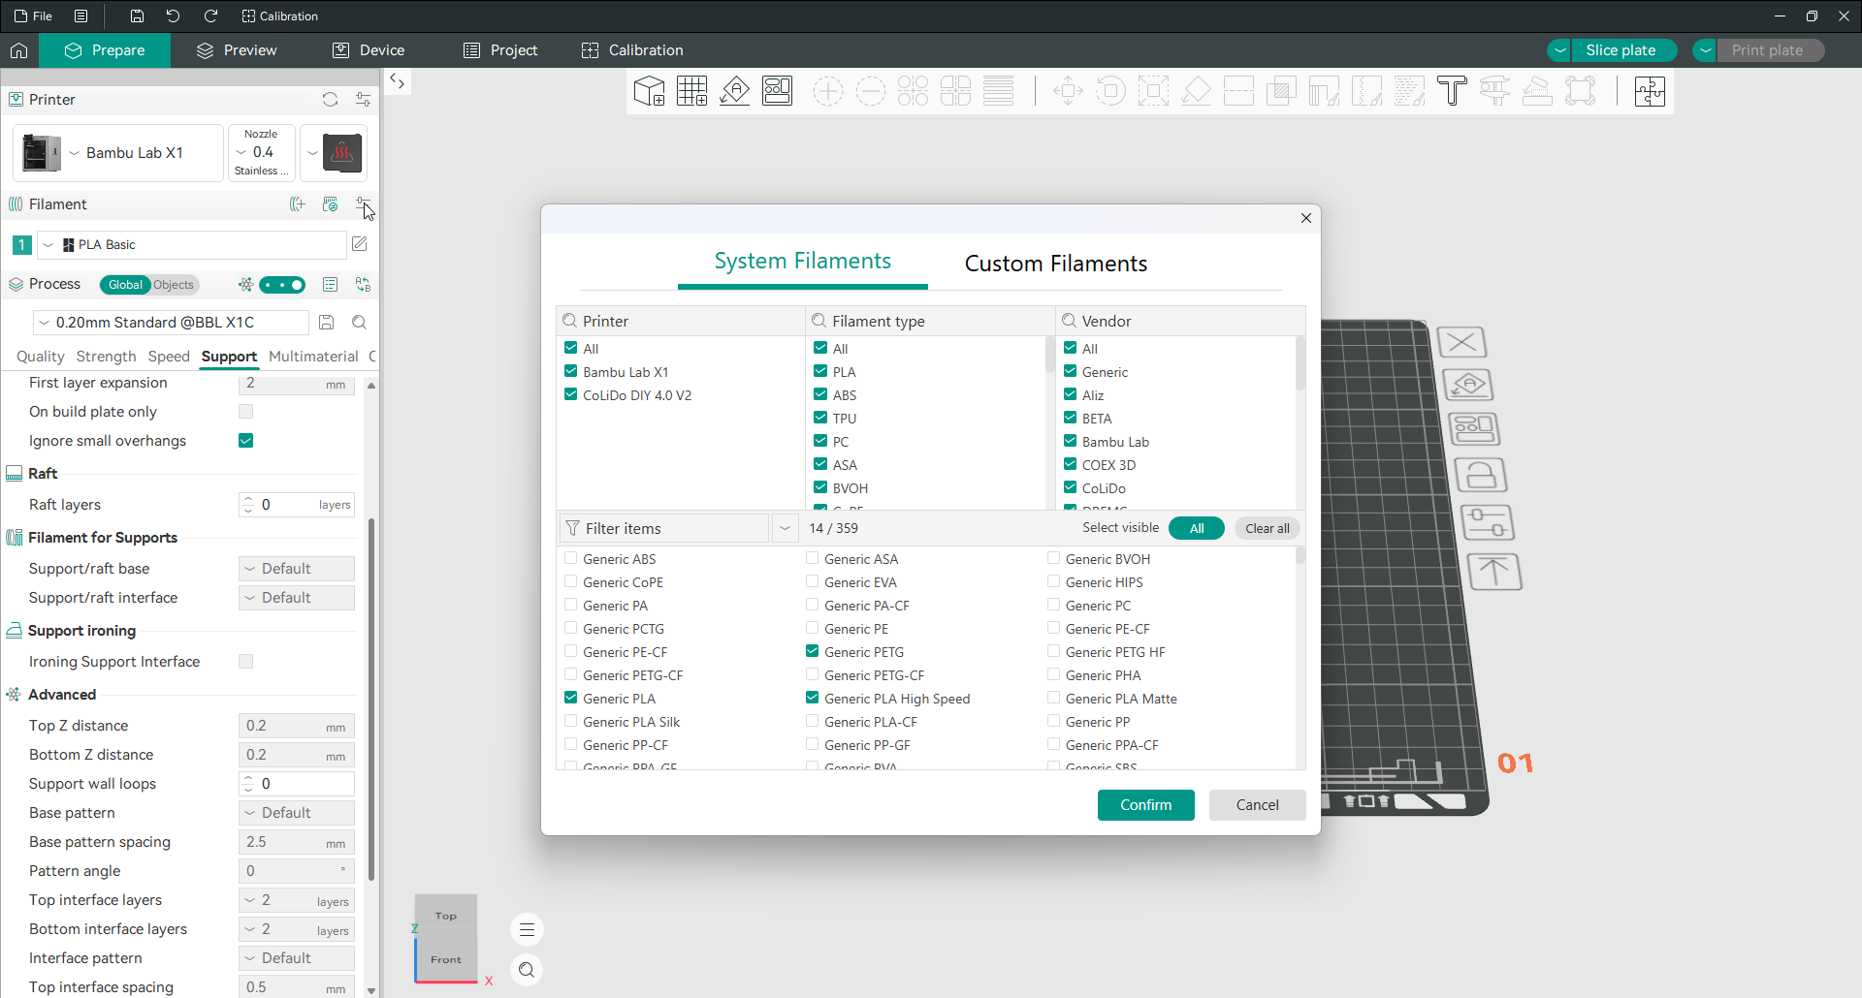Open the Strength settings tab
This screenshot has width=1862, height=998.
[x=107, y=357]
